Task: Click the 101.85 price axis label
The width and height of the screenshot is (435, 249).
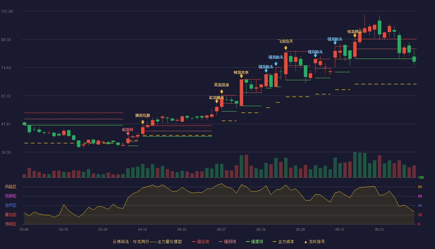Action: pos(7,12)
